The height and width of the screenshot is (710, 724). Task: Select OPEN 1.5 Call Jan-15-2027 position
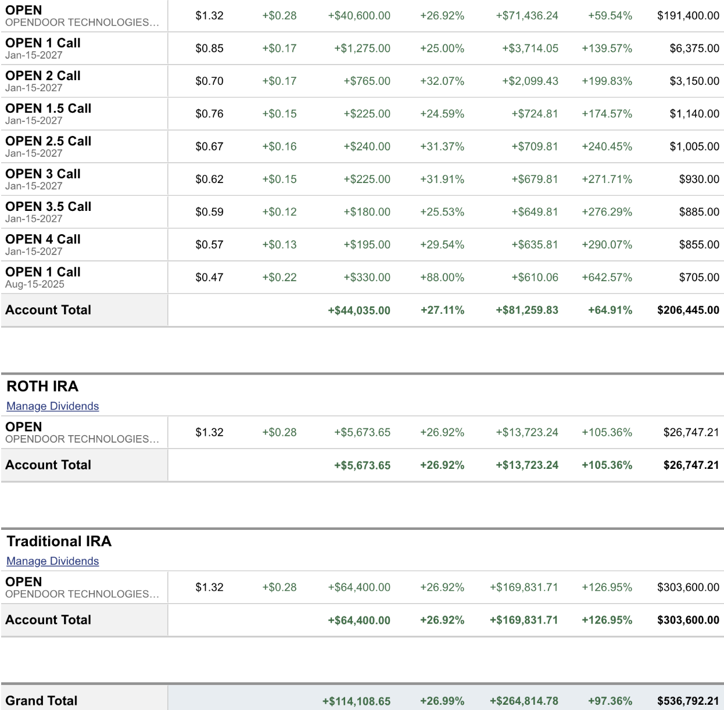click(48, 114)
